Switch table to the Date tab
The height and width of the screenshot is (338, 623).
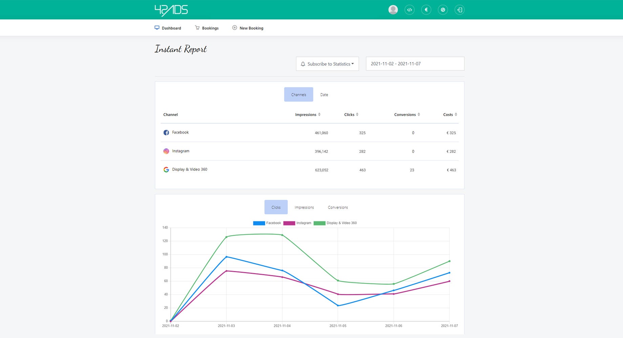324,95
